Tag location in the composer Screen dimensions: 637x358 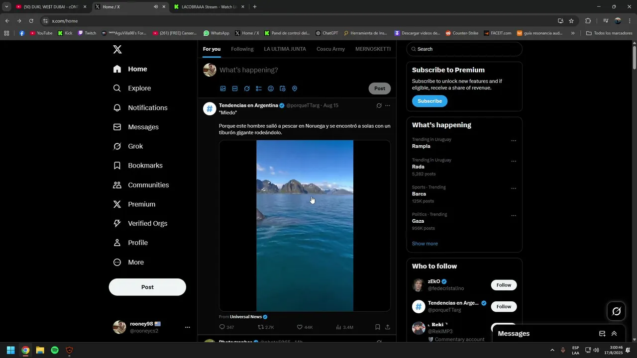click(295, 89)
